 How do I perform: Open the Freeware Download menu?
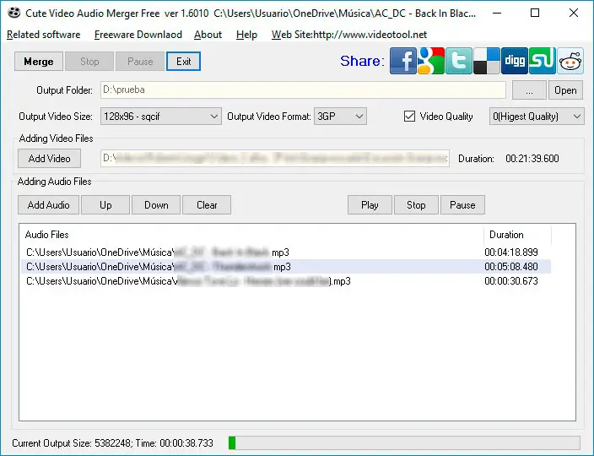138,35
